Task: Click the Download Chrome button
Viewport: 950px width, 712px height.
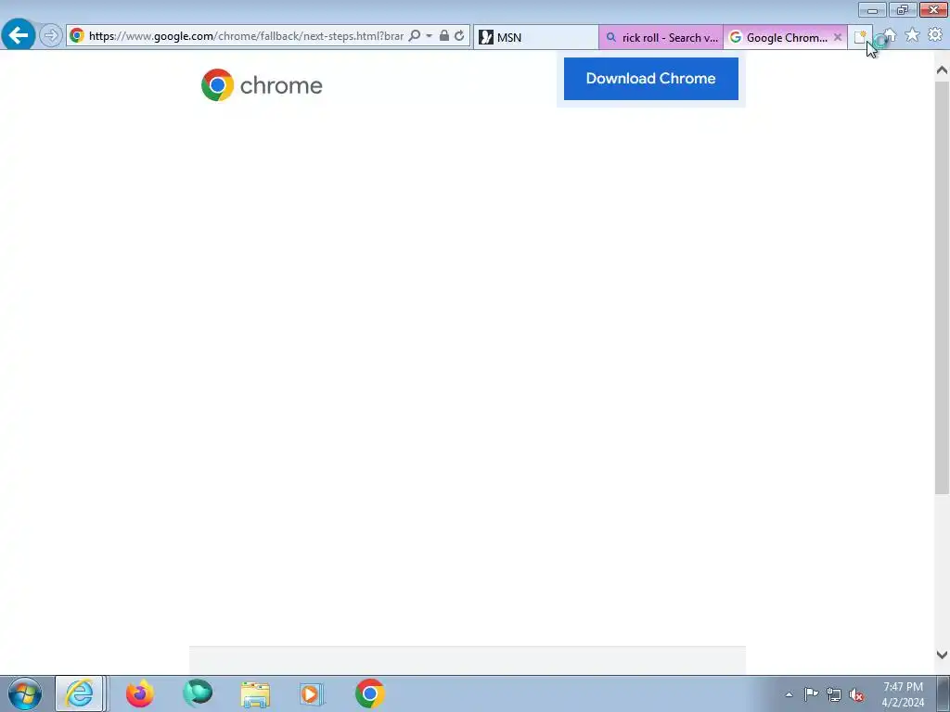Action: 650,79
